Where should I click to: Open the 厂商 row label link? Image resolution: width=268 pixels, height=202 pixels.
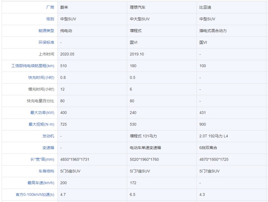pos(50,7)
